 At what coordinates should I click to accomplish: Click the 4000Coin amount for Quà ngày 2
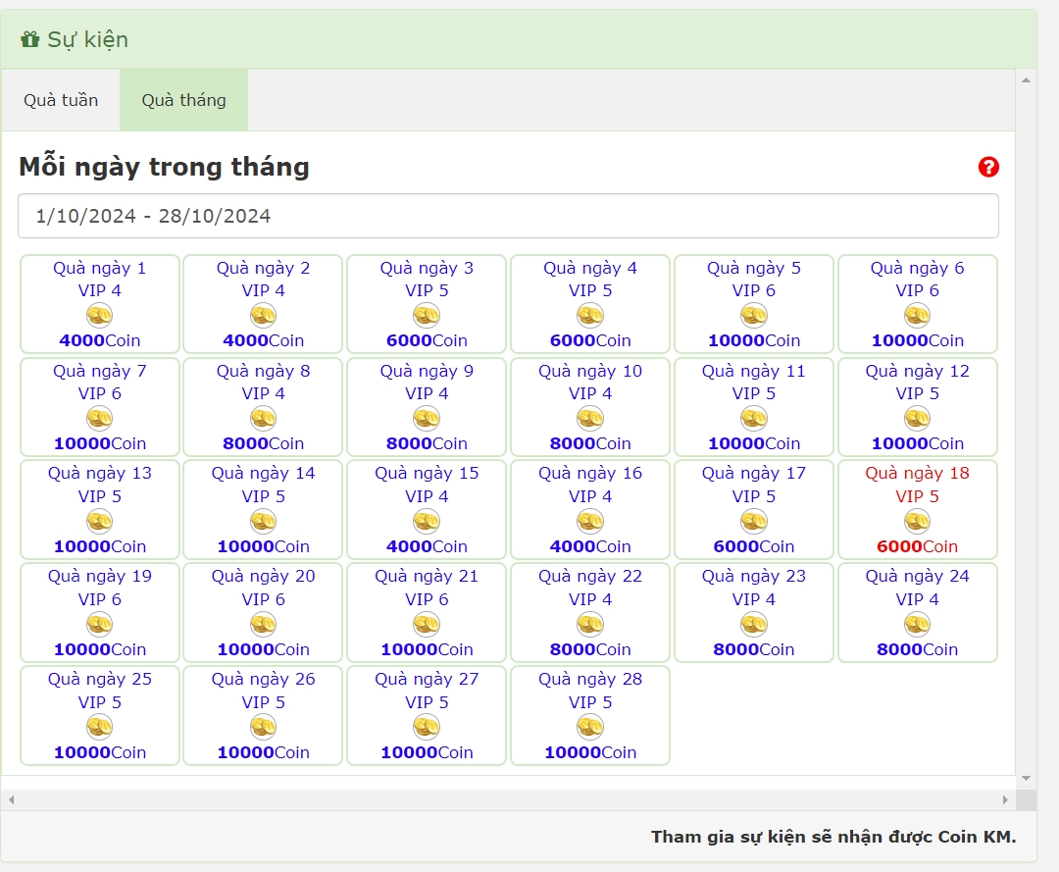(263, 340)
